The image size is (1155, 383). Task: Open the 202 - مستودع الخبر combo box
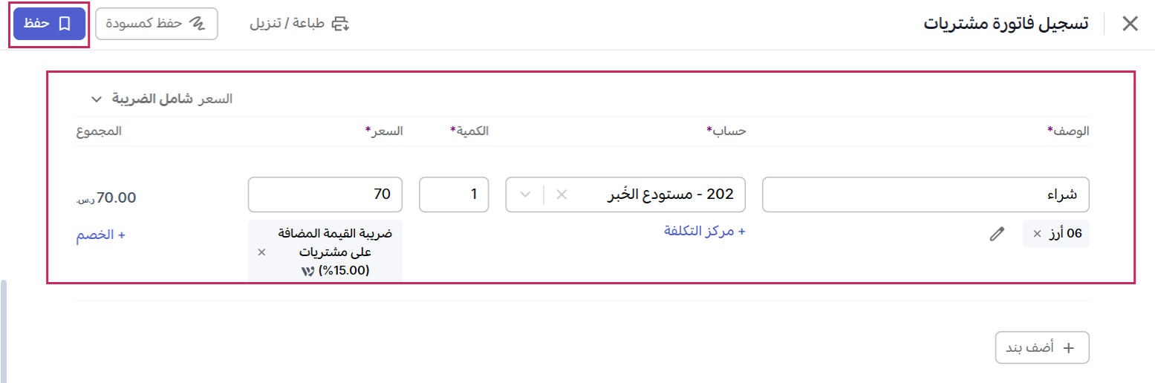pos(625,194)
